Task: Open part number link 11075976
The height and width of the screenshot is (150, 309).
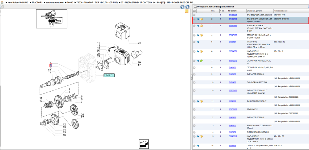Action: tap(233, 61)
